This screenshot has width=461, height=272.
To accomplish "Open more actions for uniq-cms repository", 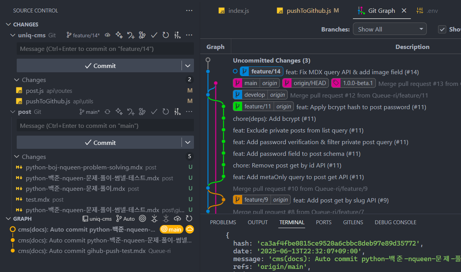I will (x=189, y=35).
